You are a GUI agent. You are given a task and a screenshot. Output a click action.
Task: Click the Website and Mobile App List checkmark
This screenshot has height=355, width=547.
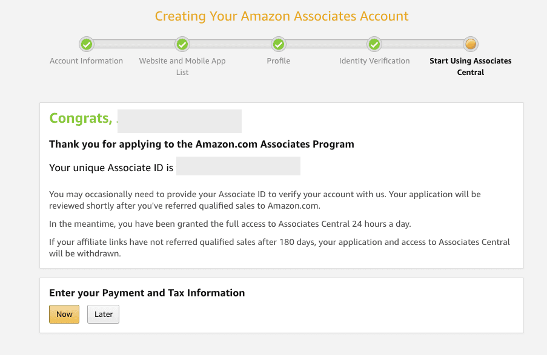[182, 44]
